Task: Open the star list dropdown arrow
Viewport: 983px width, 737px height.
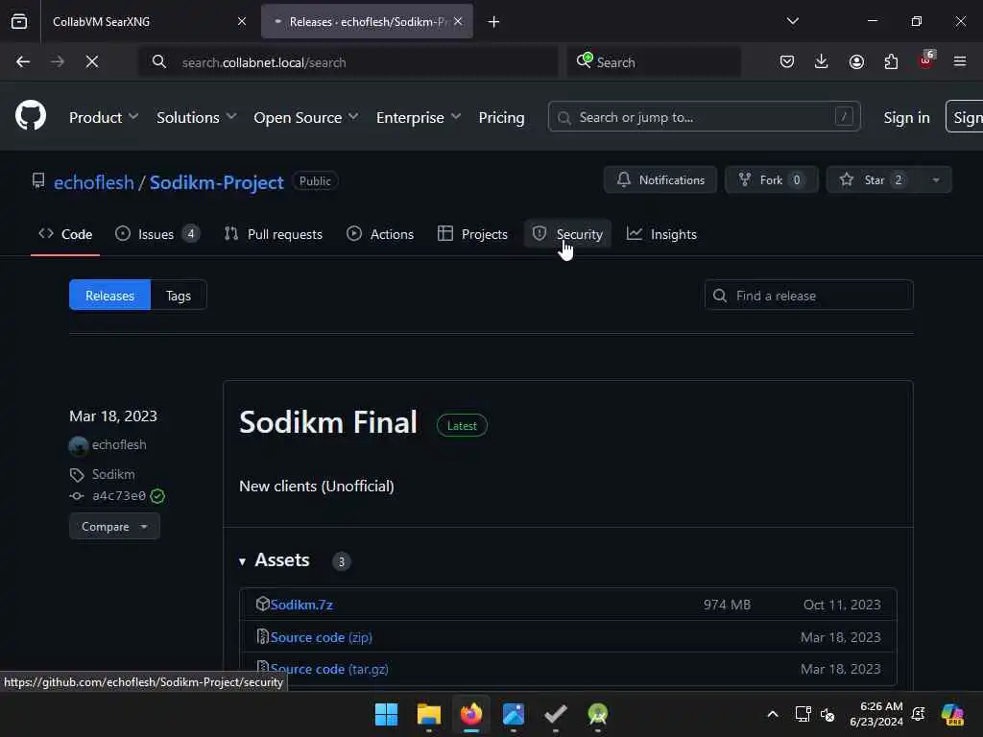Action: [x=936, y=179]
